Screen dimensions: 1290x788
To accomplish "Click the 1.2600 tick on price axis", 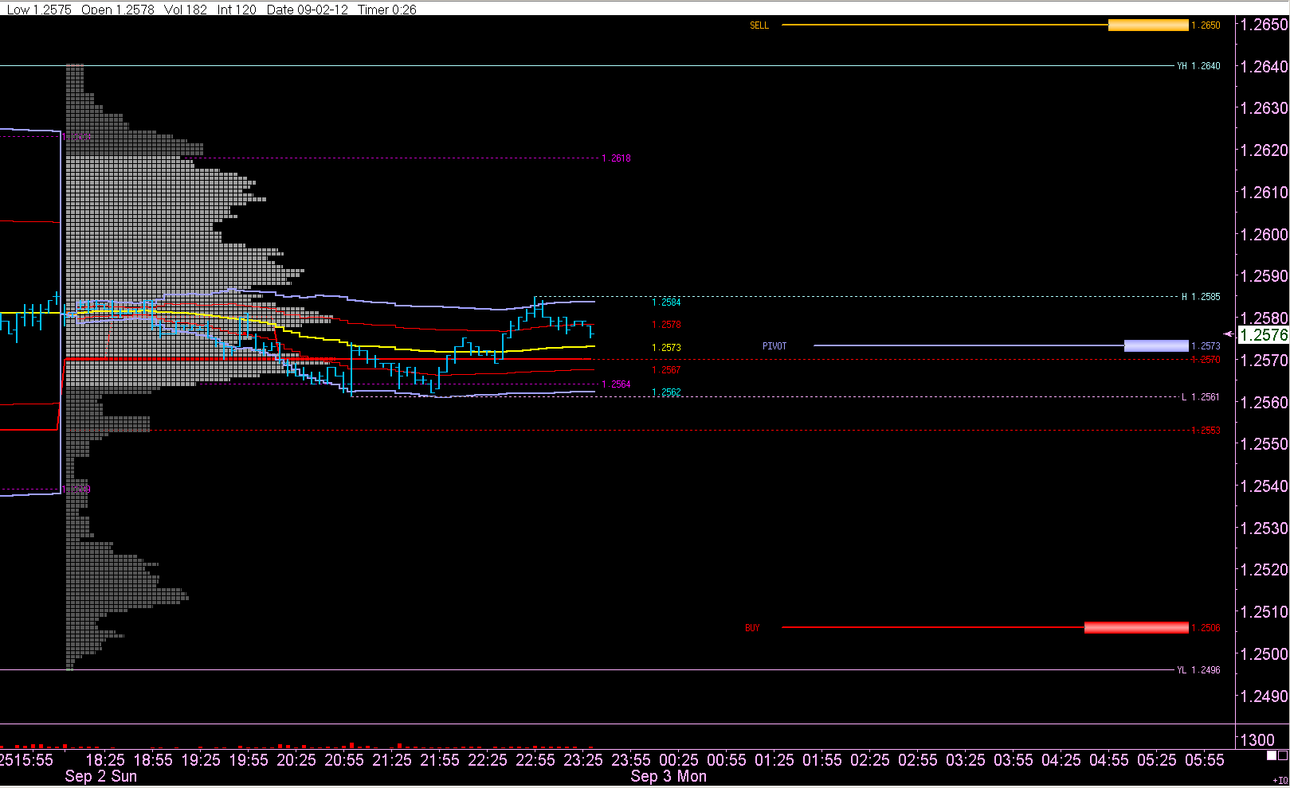I will (x=1265, y=234).
